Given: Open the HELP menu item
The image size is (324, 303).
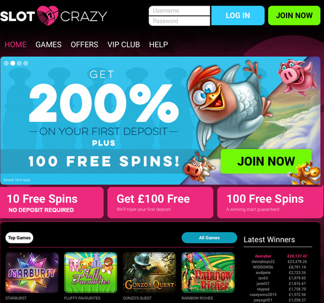Looking at the screenshot, I should [x=158, y=44].
